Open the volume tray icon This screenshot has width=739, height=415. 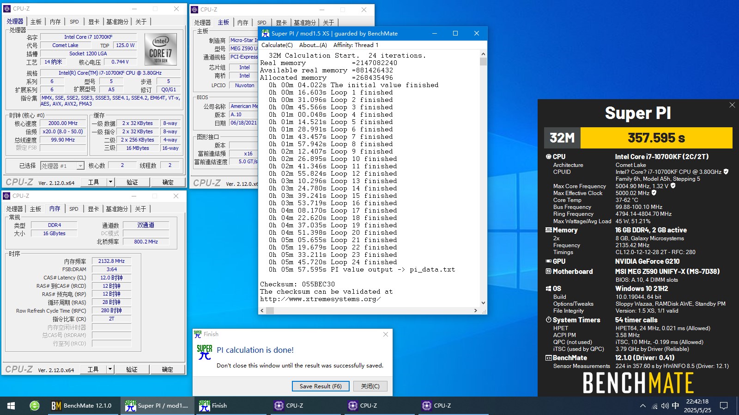[665, 406]
